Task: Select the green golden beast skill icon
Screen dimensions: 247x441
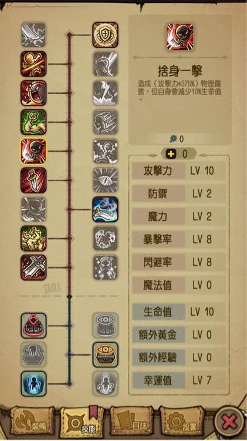Action: [33, 239]
